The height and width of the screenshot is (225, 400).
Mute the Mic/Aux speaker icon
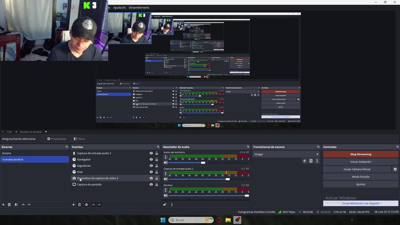[166, 196]
